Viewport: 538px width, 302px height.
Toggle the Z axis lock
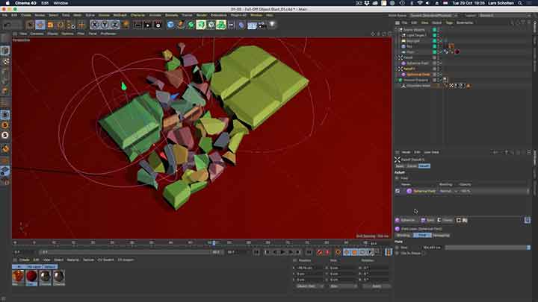click(115, 25)
